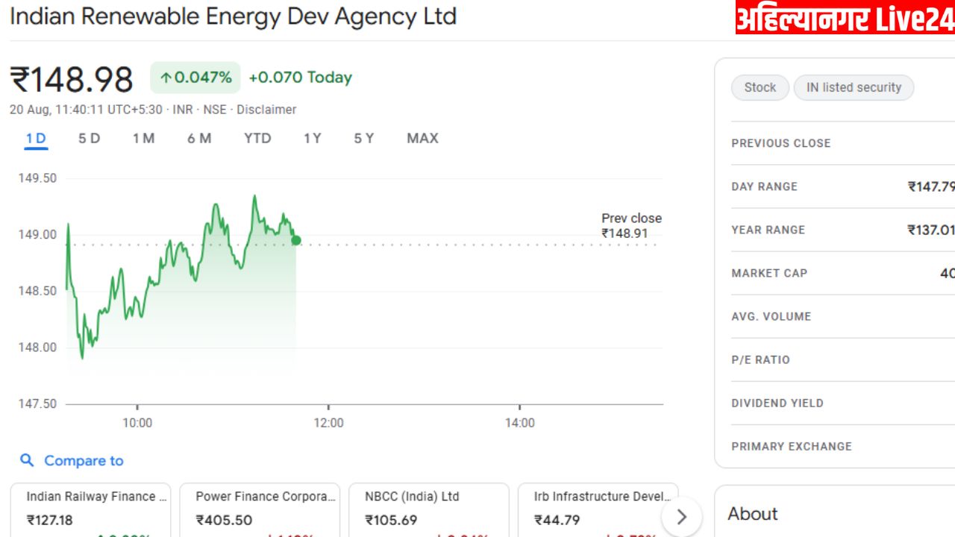
Task: Switch to the 5D chart range
Action: 90,138
